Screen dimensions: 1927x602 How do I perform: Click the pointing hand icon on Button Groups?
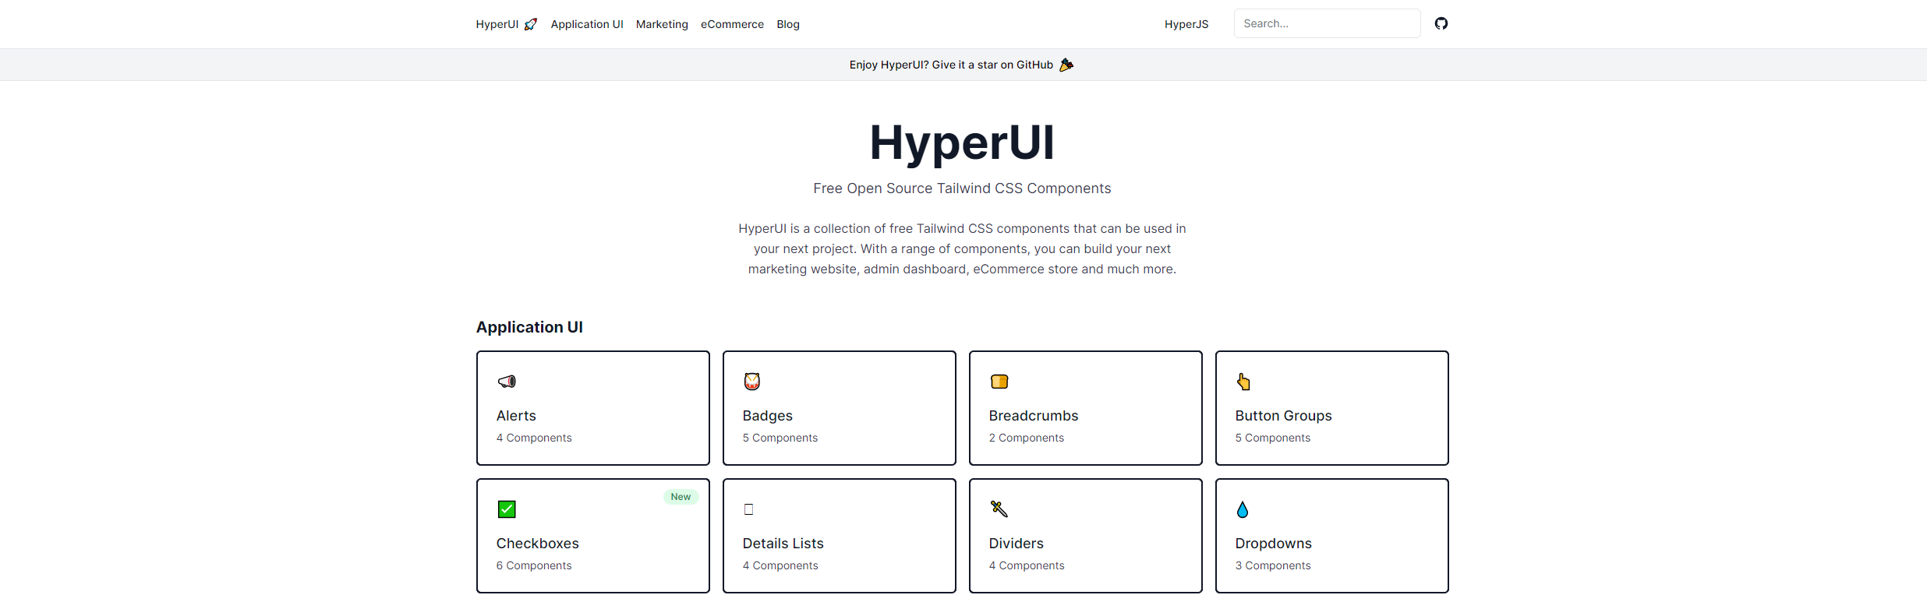pos(1244,382)
